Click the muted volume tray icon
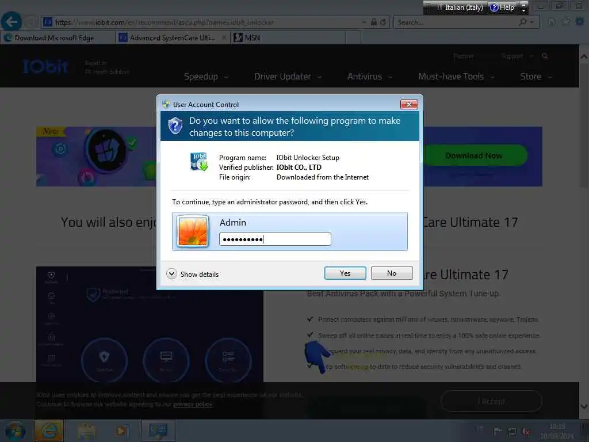 526,432
